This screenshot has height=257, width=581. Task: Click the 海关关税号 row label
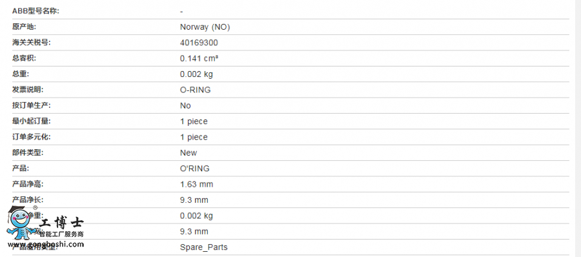click(x=31, y=43)
